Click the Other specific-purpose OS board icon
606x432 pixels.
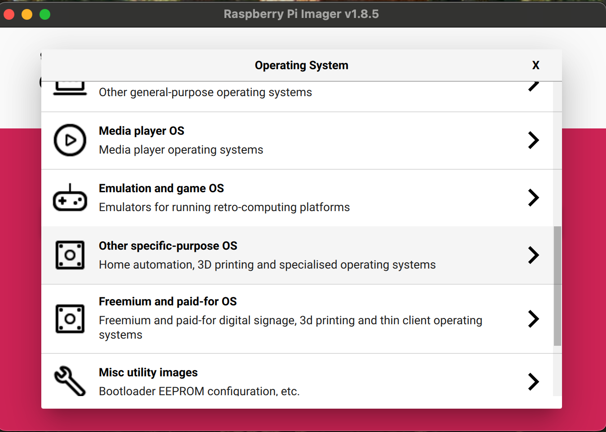[70, 255]
